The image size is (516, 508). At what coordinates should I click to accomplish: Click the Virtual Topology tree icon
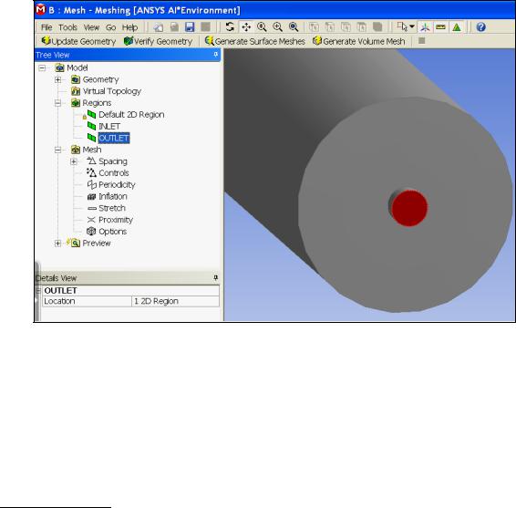point(76,91)
